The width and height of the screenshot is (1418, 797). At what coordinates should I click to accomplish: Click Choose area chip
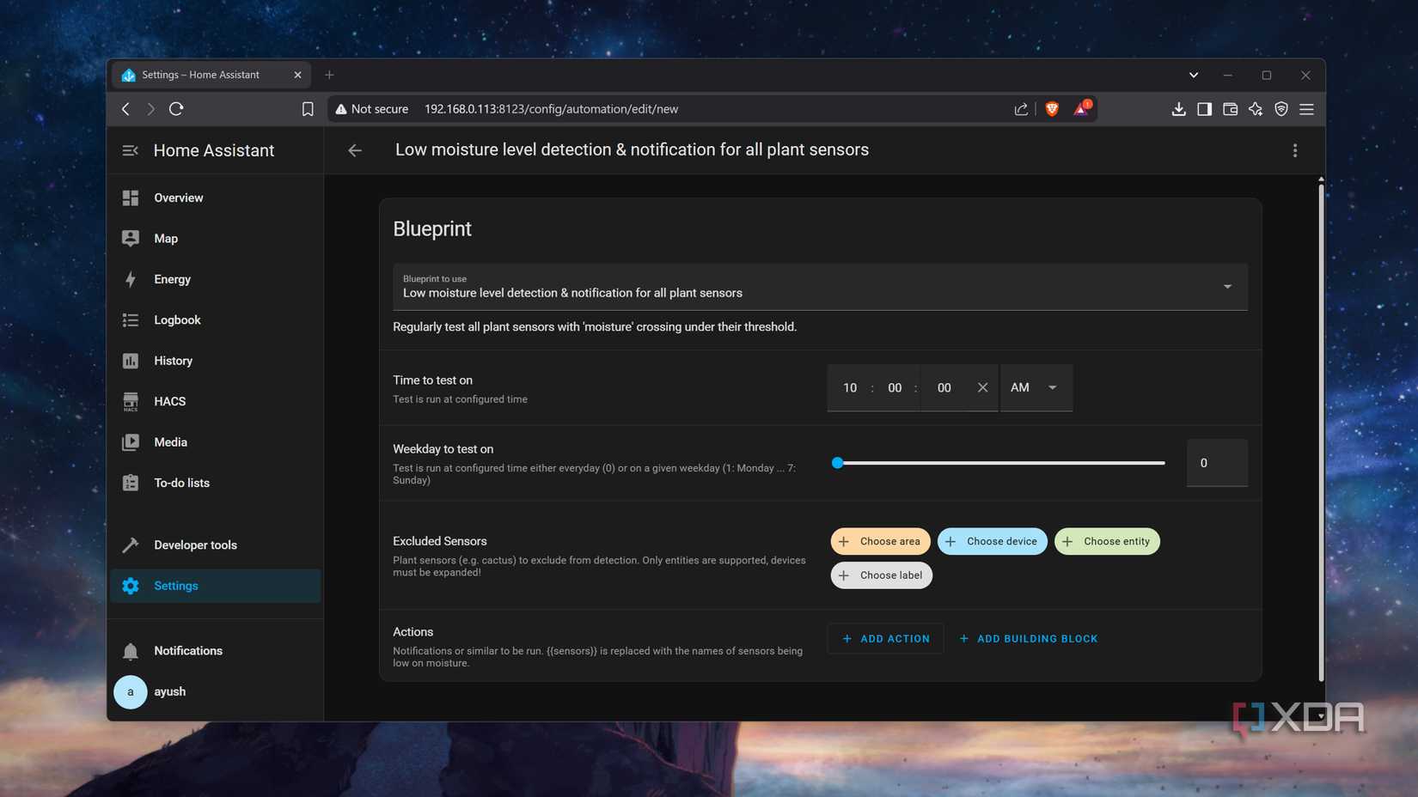click(880, 541)
